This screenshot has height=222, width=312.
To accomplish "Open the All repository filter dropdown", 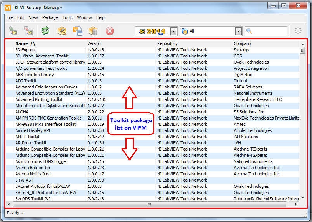I will coord(238,31).
